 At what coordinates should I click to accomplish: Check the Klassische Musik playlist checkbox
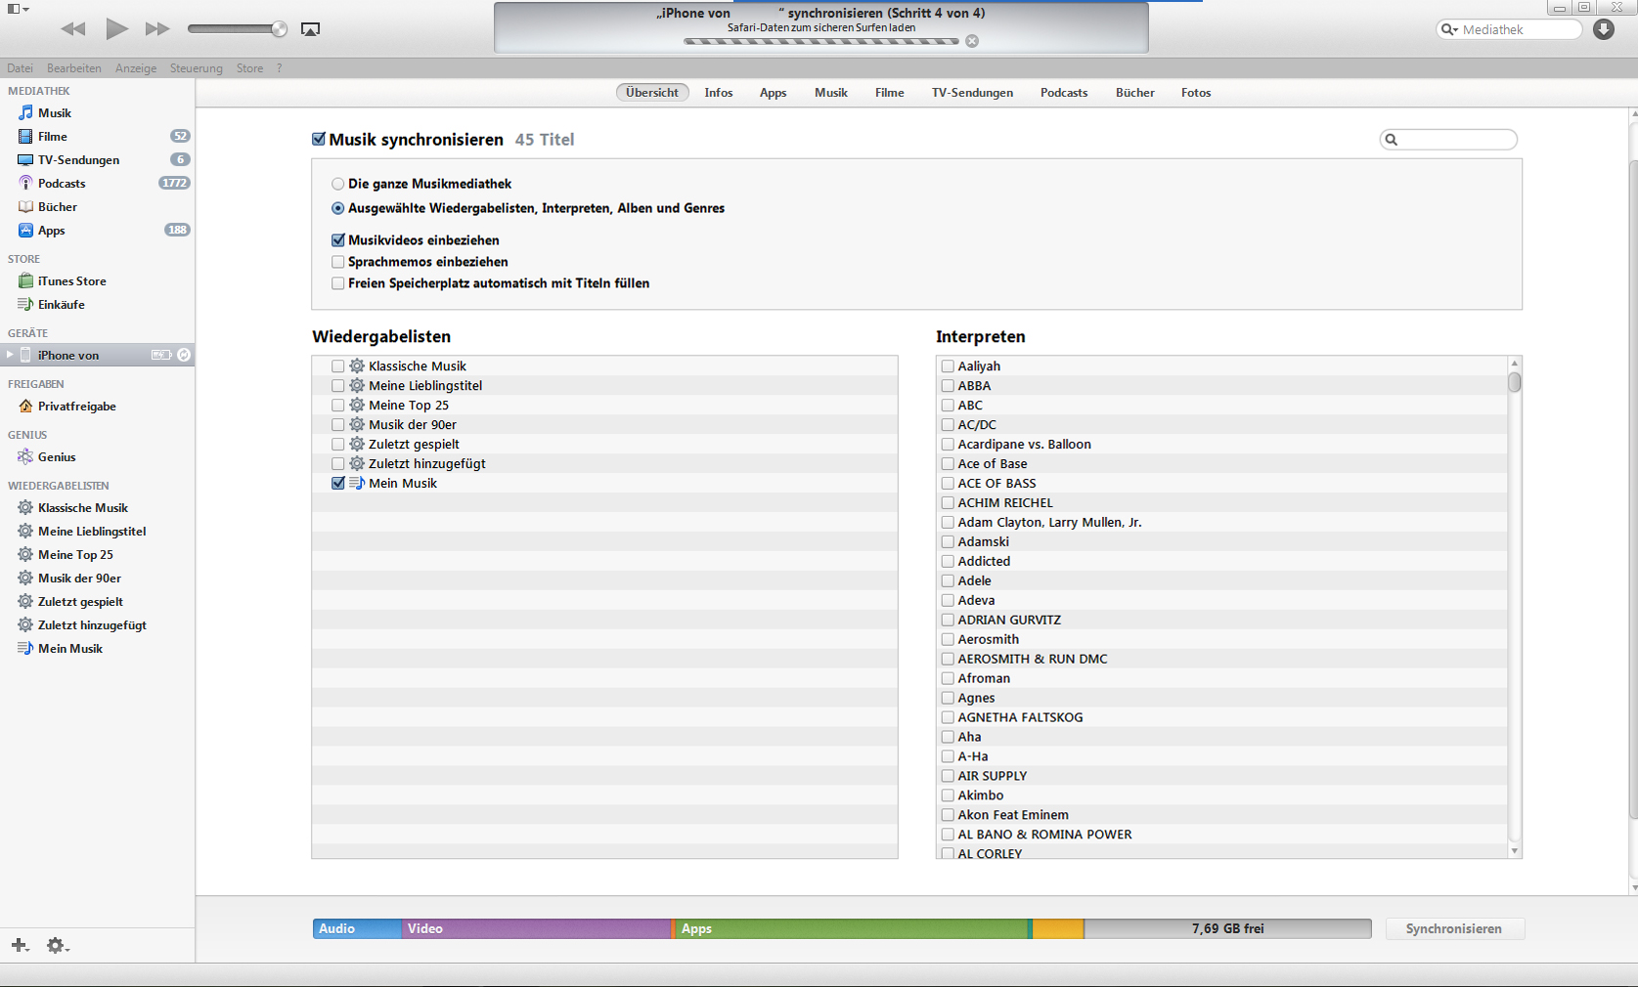tap(338, 366)
